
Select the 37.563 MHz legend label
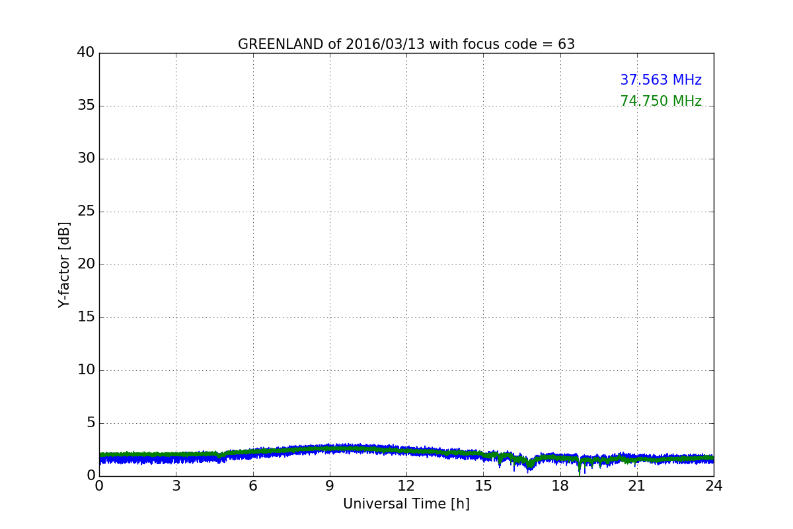(661, 80)
